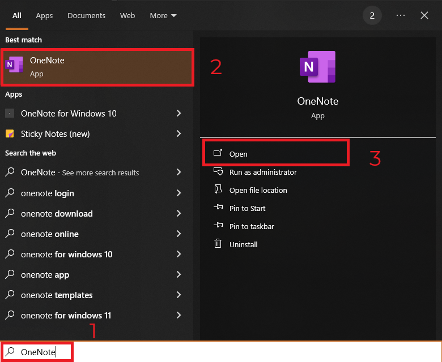This screenshot has width=442, height=362.
Task: Select the OneNote best match result
Action: click(x=97, y=67)
